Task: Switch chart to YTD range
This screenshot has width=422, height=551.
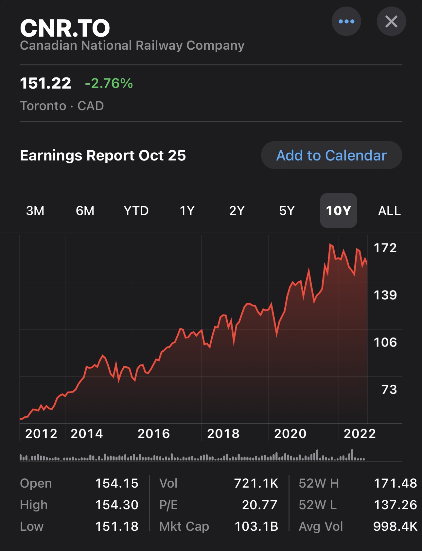Action: (x=136, y=211)
